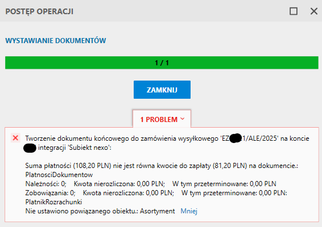The image size is (322, 227).
Task: Click the 'Należności: 0;' line
Action: pos(151,184)
